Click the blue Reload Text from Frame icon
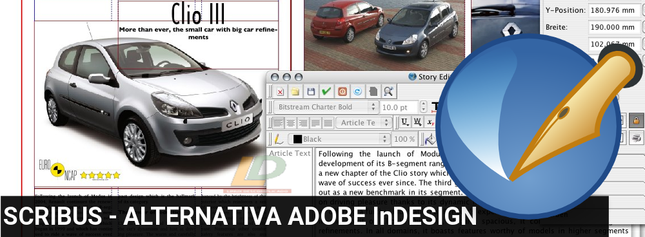 (x=357, y=91)
